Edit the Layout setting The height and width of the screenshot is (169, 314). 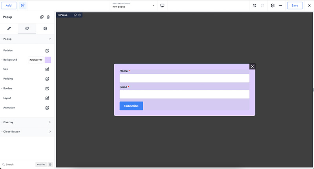pos(47,98)
